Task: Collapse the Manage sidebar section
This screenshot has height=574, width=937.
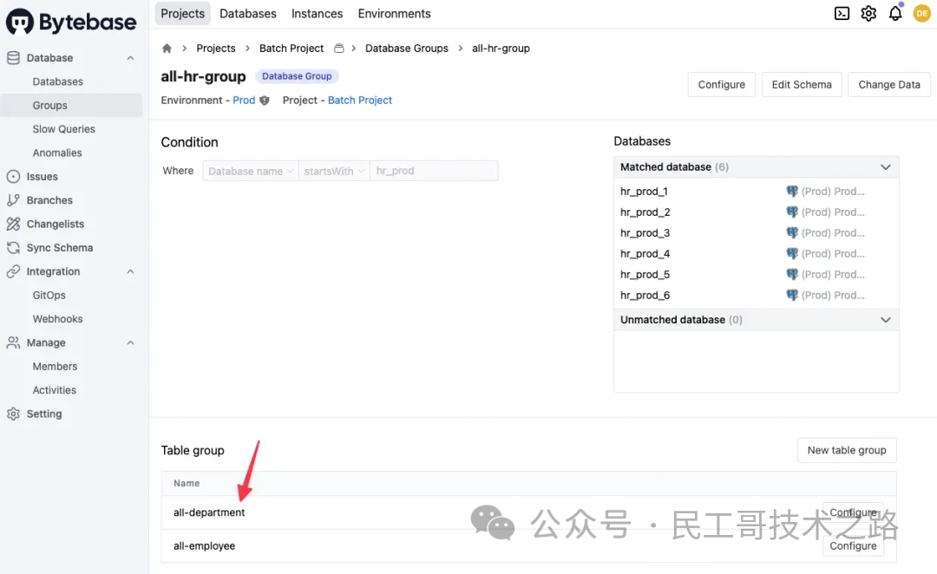Action: click(130, 342)
